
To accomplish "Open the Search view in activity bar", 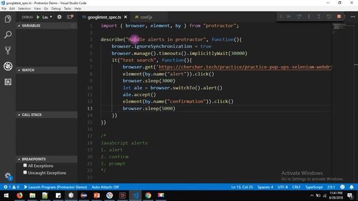I will [8, 35].
